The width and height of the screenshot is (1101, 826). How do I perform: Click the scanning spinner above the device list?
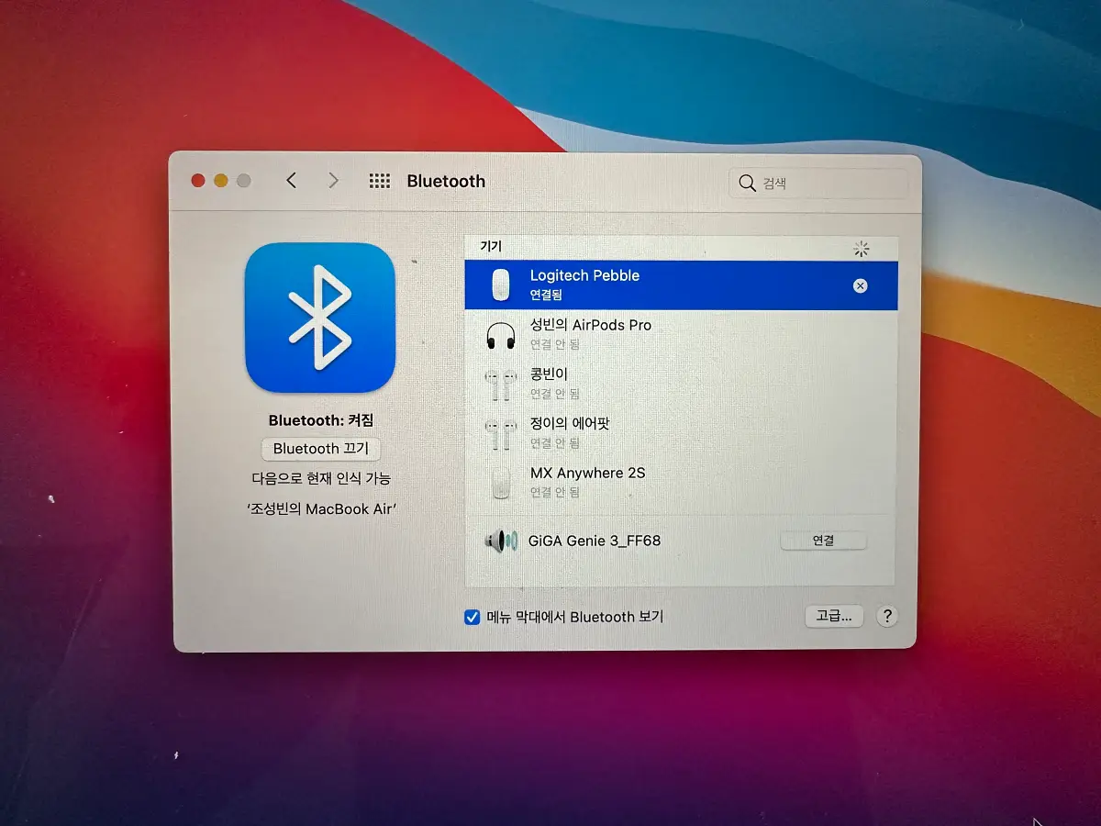tap(861, 249)
